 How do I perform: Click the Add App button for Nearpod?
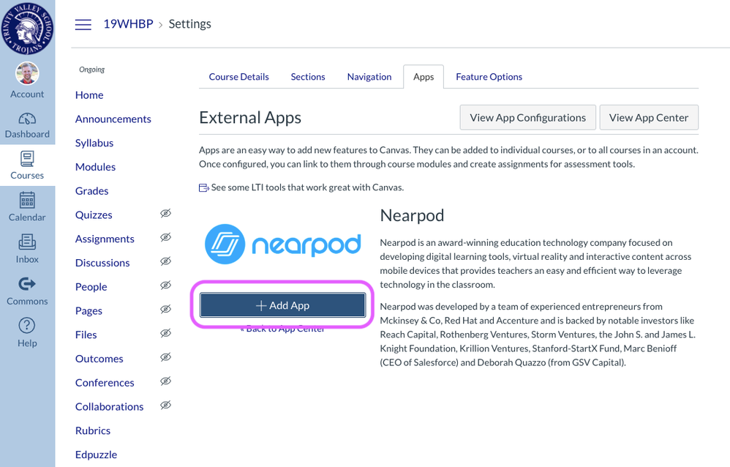[x=282, y=305]
